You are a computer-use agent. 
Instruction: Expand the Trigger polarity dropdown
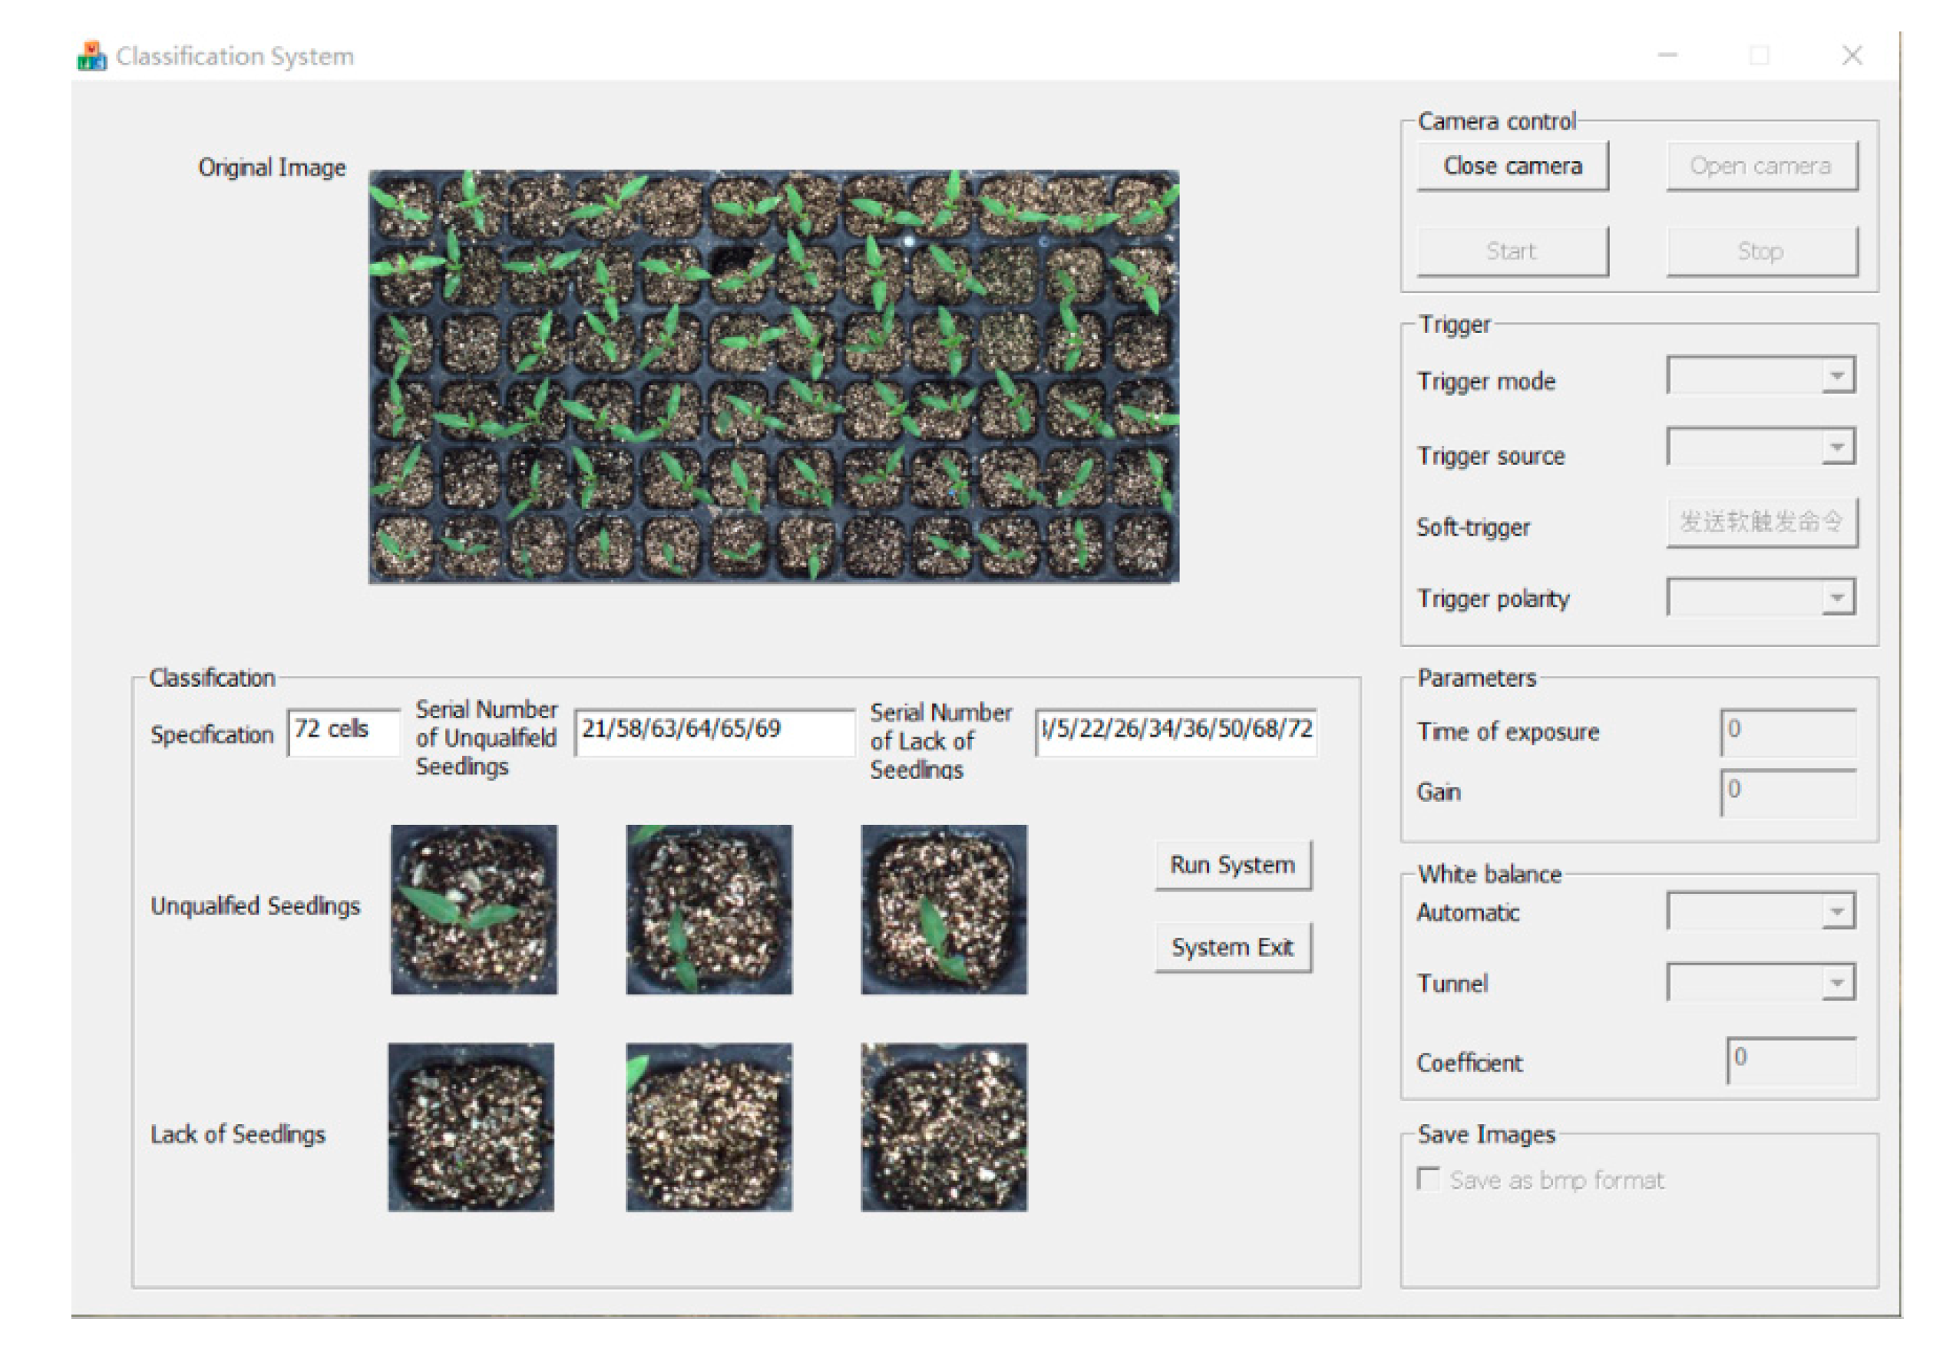point(1760,597)
